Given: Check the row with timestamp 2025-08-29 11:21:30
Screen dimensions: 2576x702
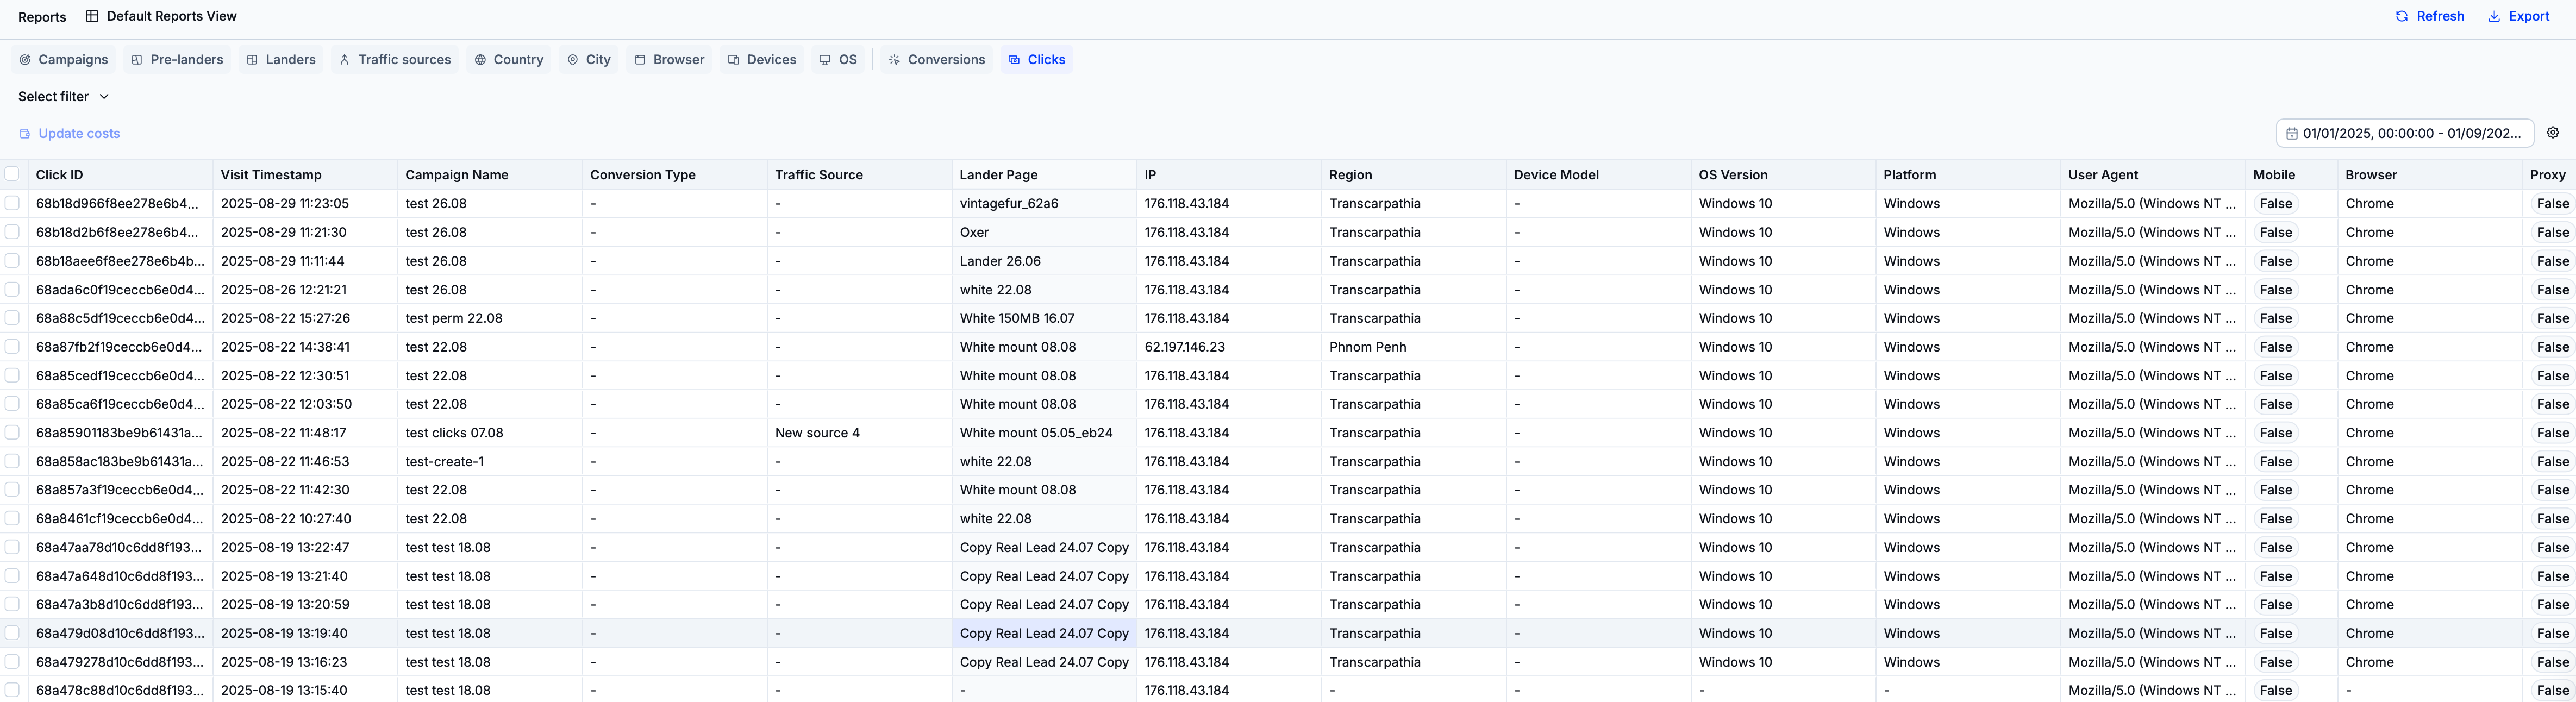Looking at the screenshot, I should coord(12,232).
